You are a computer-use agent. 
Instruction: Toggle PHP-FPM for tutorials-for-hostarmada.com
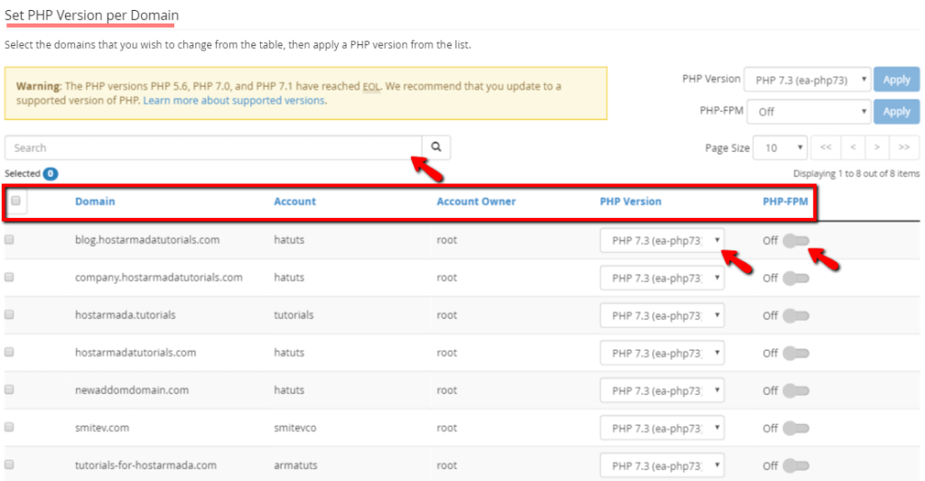click(x=796, y=466)
